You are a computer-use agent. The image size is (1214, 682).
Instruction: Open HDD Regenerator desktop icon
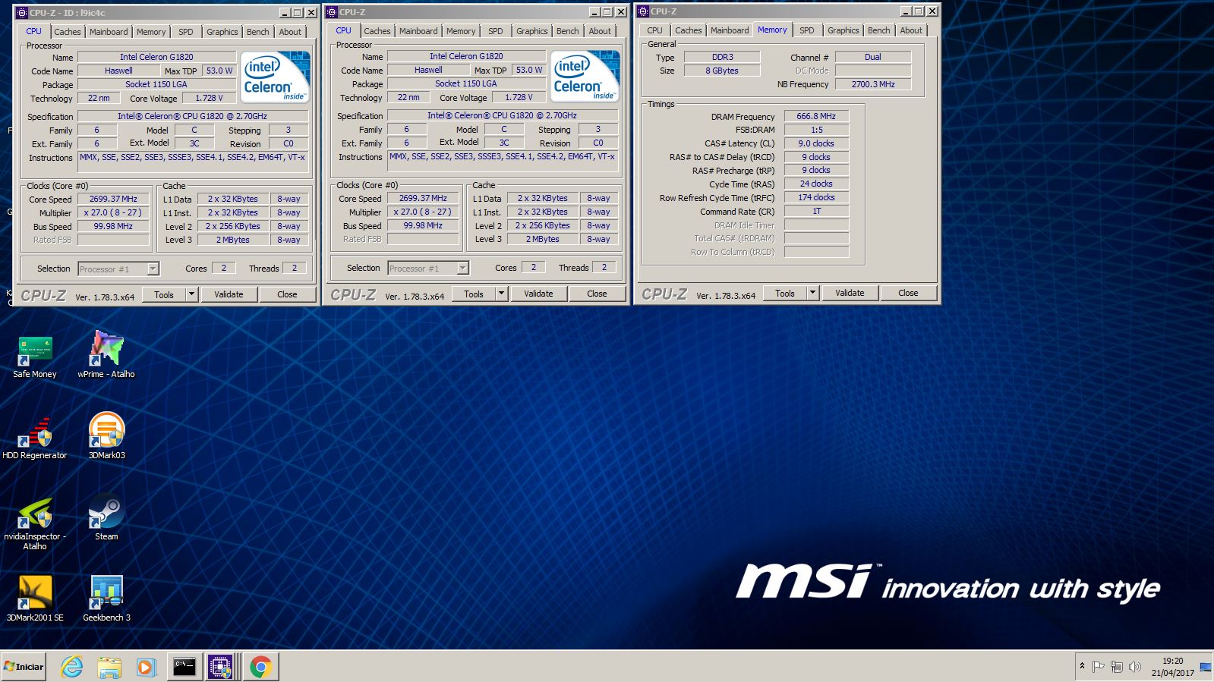tap(35, 438)
